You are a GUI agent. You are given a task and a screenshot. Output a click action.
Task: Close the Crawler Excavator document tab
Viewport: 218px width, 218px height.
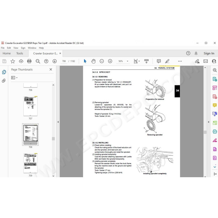tap(60, 53)
